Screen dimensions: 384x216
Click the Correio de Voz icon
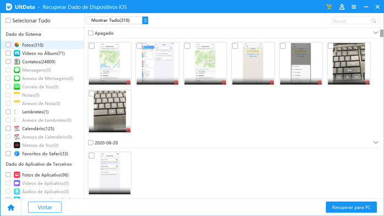click(x=17, y=86)
